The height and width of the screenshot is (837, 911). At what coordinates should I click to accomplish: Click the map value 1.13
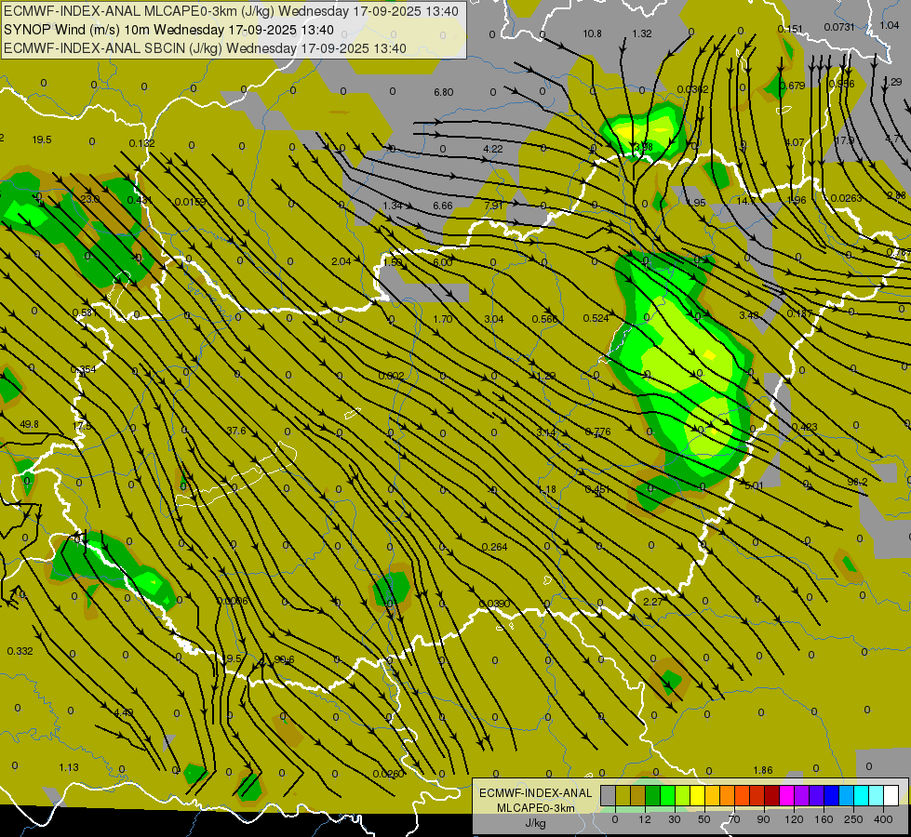[x=69, y=768]
